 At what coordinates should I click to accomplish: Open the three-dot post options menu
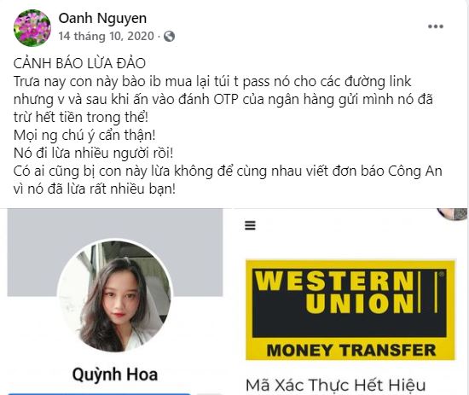click(x=436, y=26)
